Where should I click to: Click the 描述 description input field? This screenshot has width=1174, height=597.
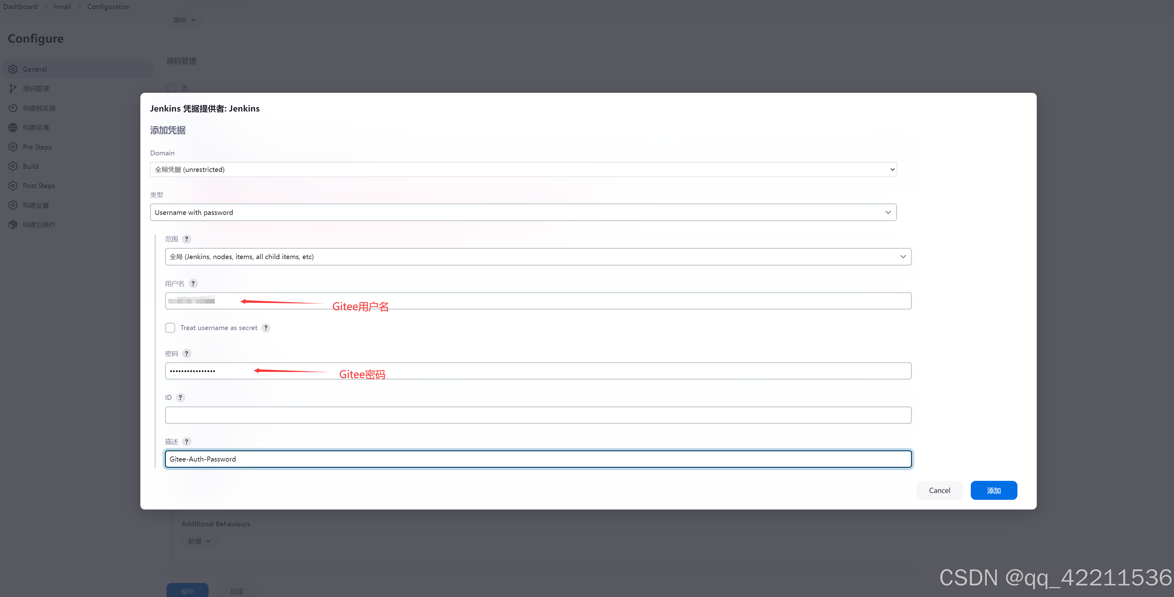click(537, 458)
